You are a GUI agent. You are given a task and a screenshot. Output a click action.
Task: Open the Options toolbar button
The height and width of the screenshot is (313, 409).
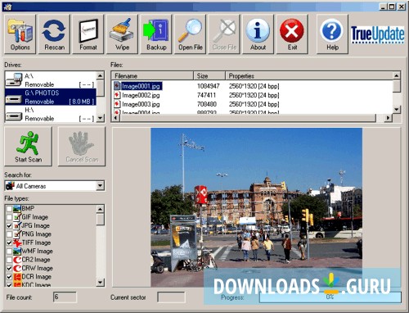tap(20, 34)
